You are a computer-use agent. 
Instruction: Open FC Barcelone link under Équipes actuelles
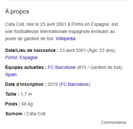pos(62,67)
